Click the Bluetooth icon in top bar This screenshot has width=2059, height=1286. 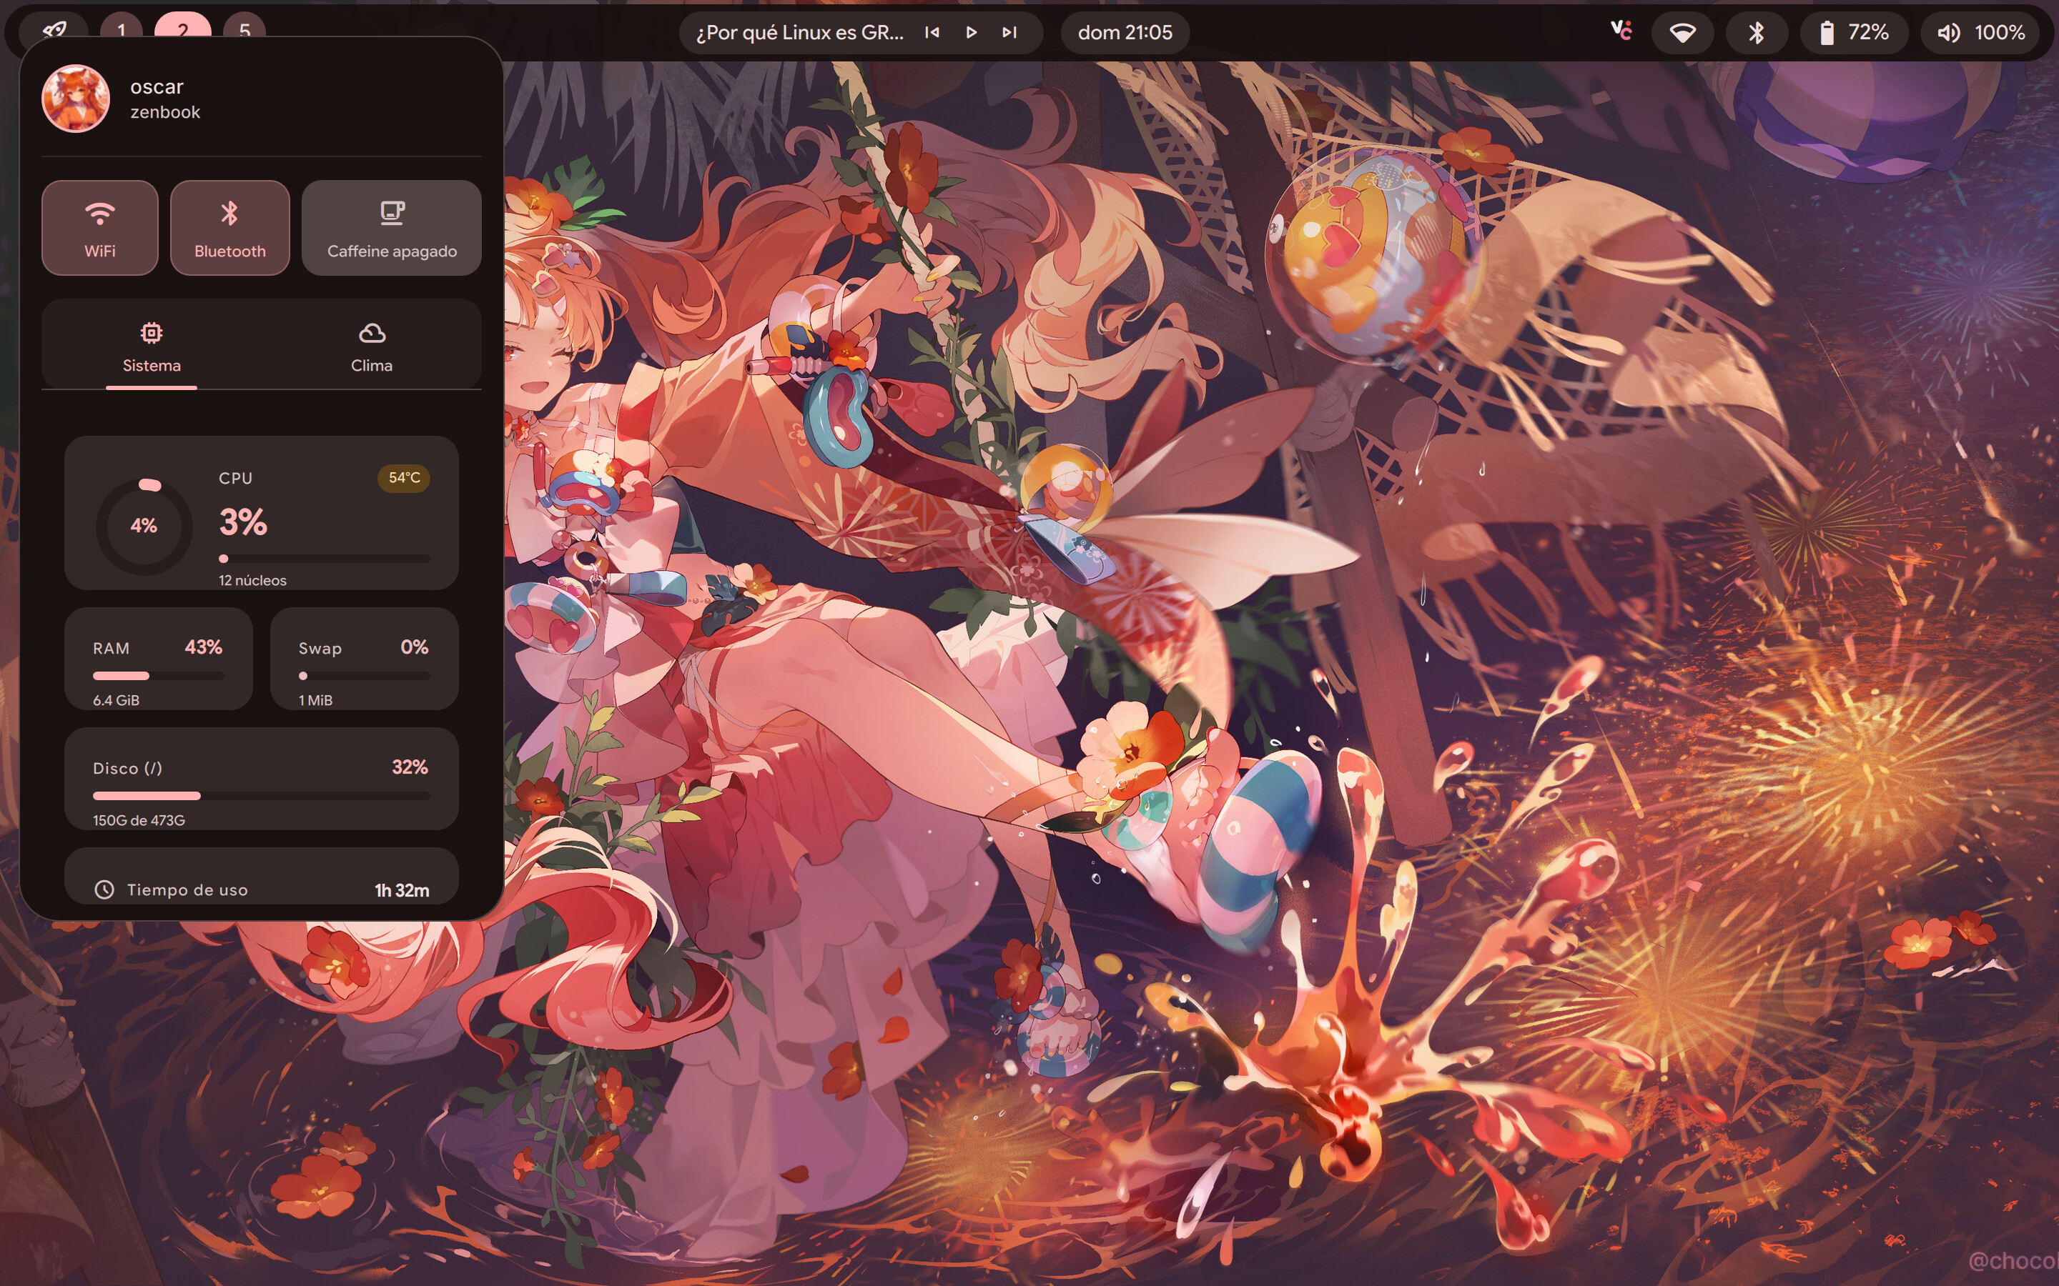pyautogui.click(x=1756, y=32)
